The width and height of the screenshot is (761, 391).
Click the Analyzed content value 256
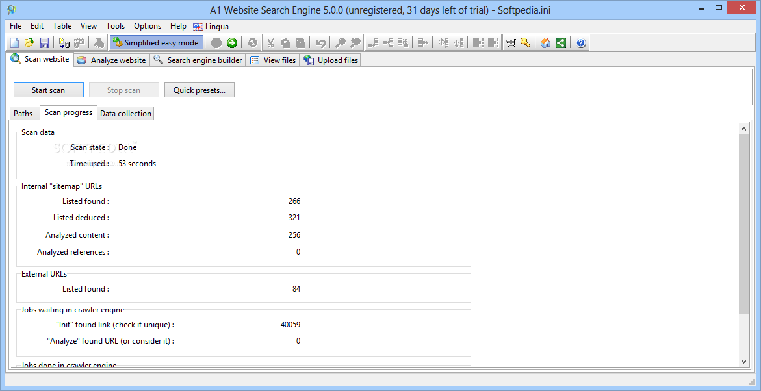[294, 235]
